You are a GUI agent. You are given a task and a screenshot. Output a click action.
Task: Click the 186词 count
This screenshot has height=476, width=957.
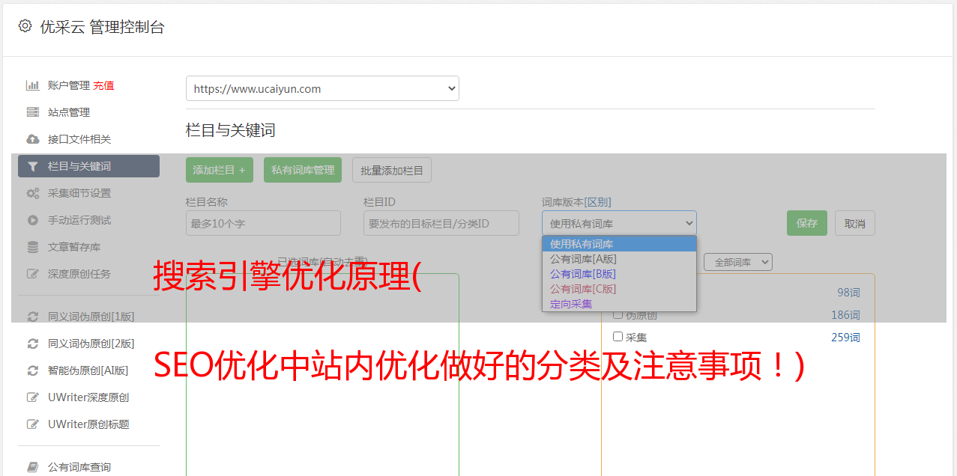pos(845,315)
